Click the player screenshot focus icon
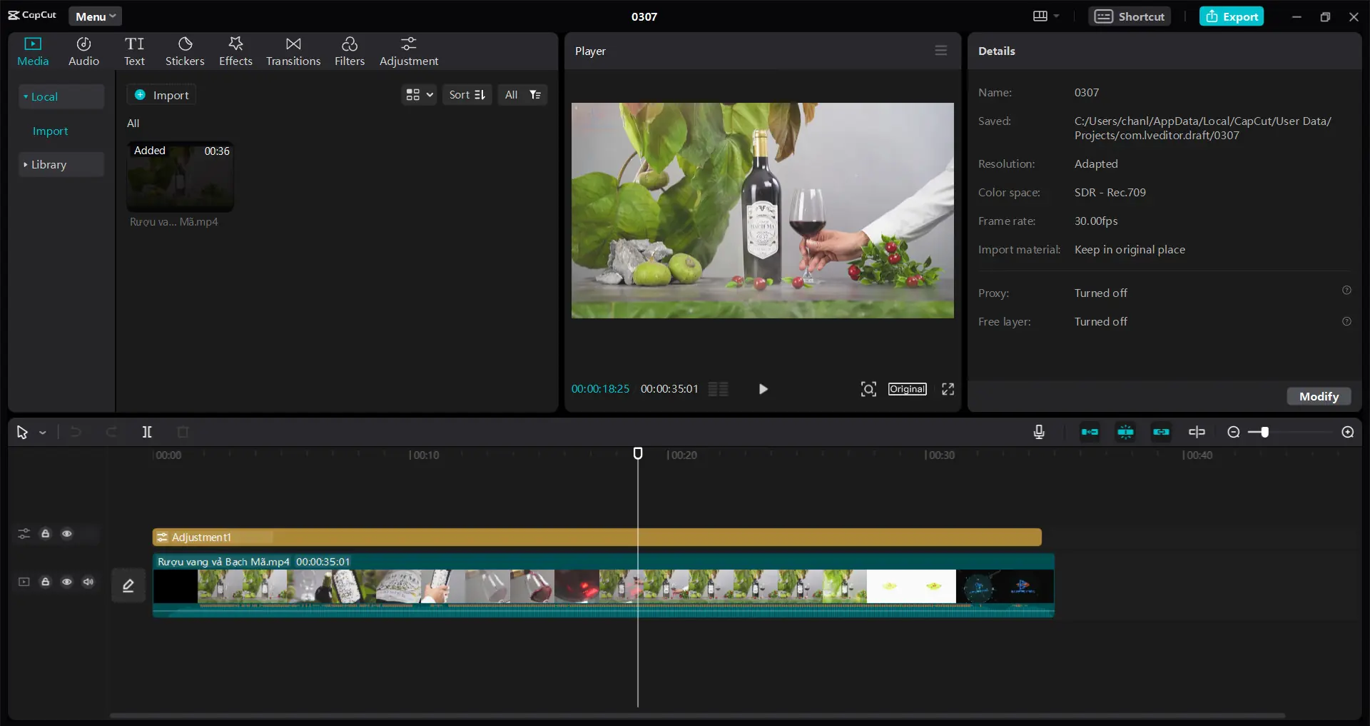The image size is (1370, 726). tap(868, 389)
